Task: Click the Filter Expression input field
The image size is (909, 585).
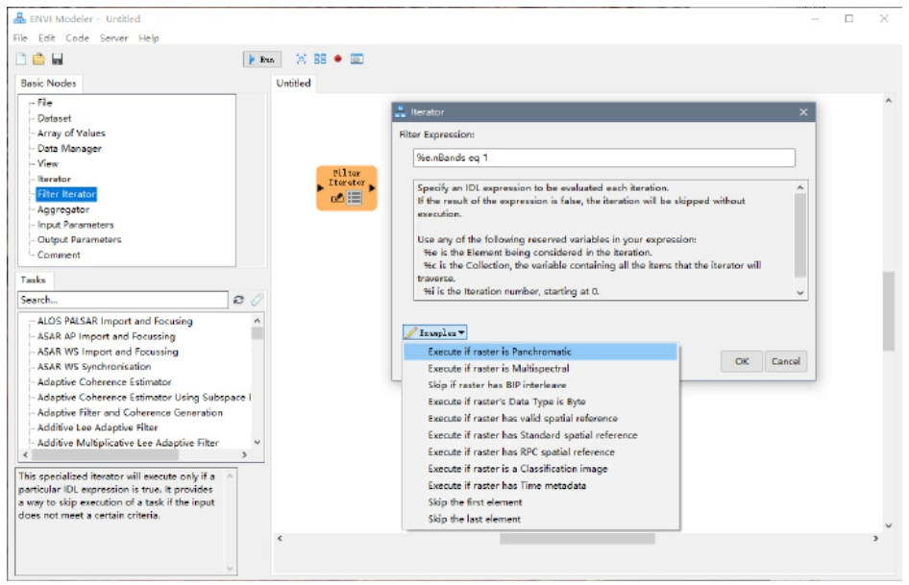Action: pyautogui.click(x=603, y=158)
